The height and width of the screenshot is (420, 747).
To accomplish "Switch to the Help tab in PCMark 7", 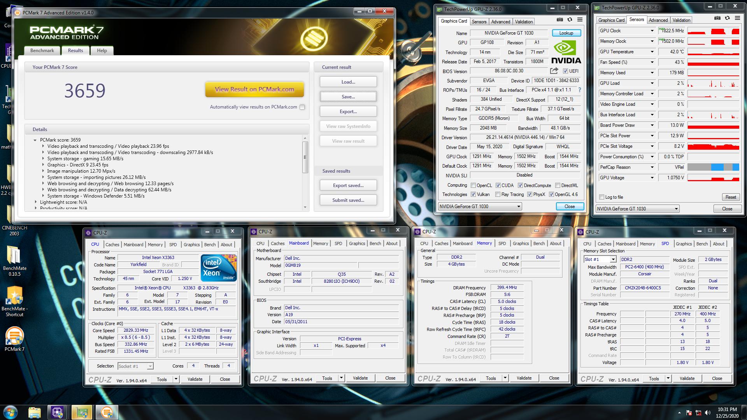I will coord(102,51).
